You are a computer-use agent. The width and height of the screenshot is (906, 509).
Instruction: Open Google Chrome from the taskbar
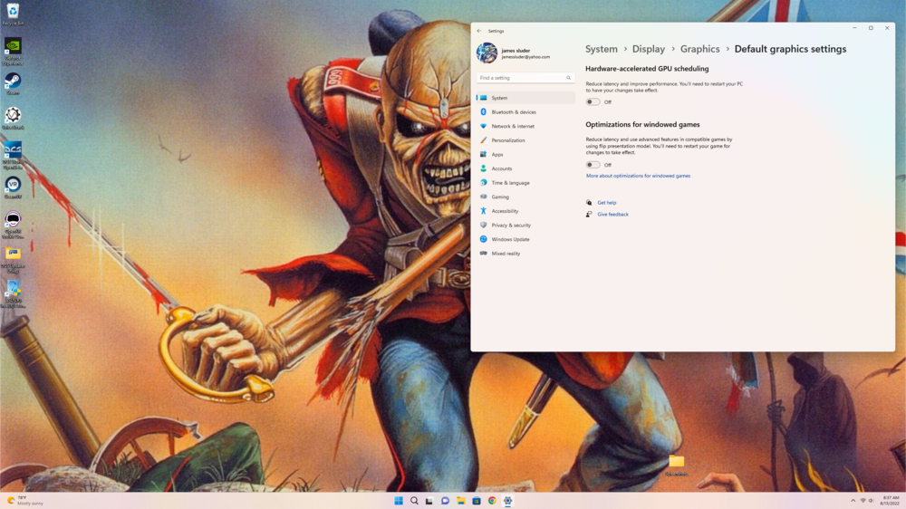(x=492, y=501)
